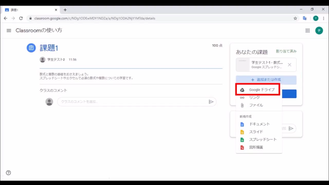The image size is (329, 185).
Task: Open the help question mark icon
Action: pyautogui.click(x=8, y=172)
